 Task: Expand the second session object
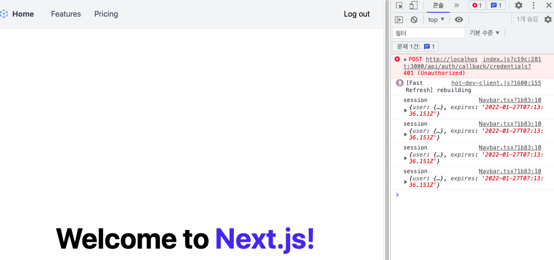(406, 134)
